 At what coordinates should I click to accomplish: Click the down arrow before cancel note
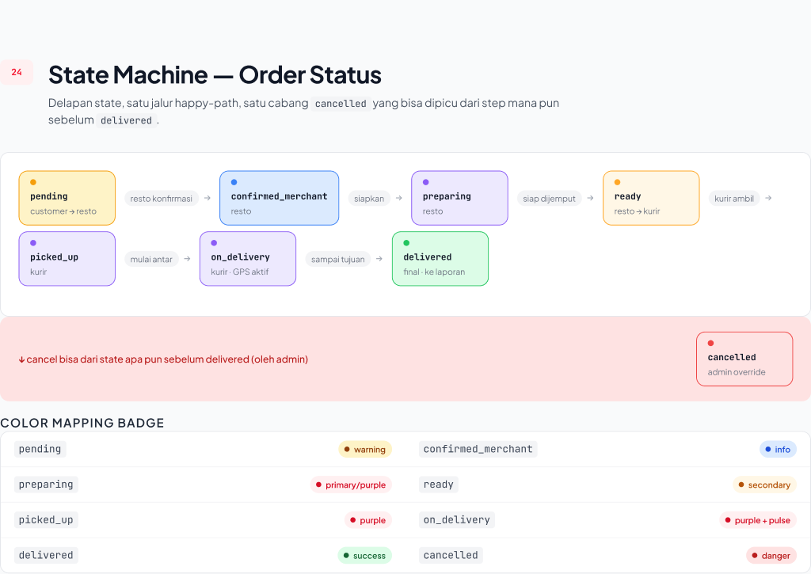coord(21,359)
